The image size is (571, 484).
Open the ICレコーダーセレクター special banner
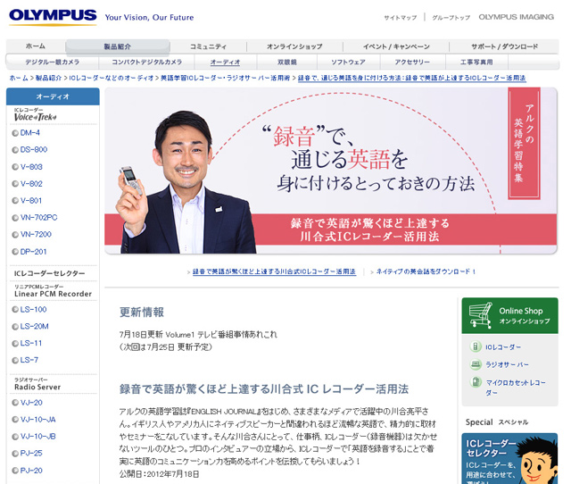[509, 458]
